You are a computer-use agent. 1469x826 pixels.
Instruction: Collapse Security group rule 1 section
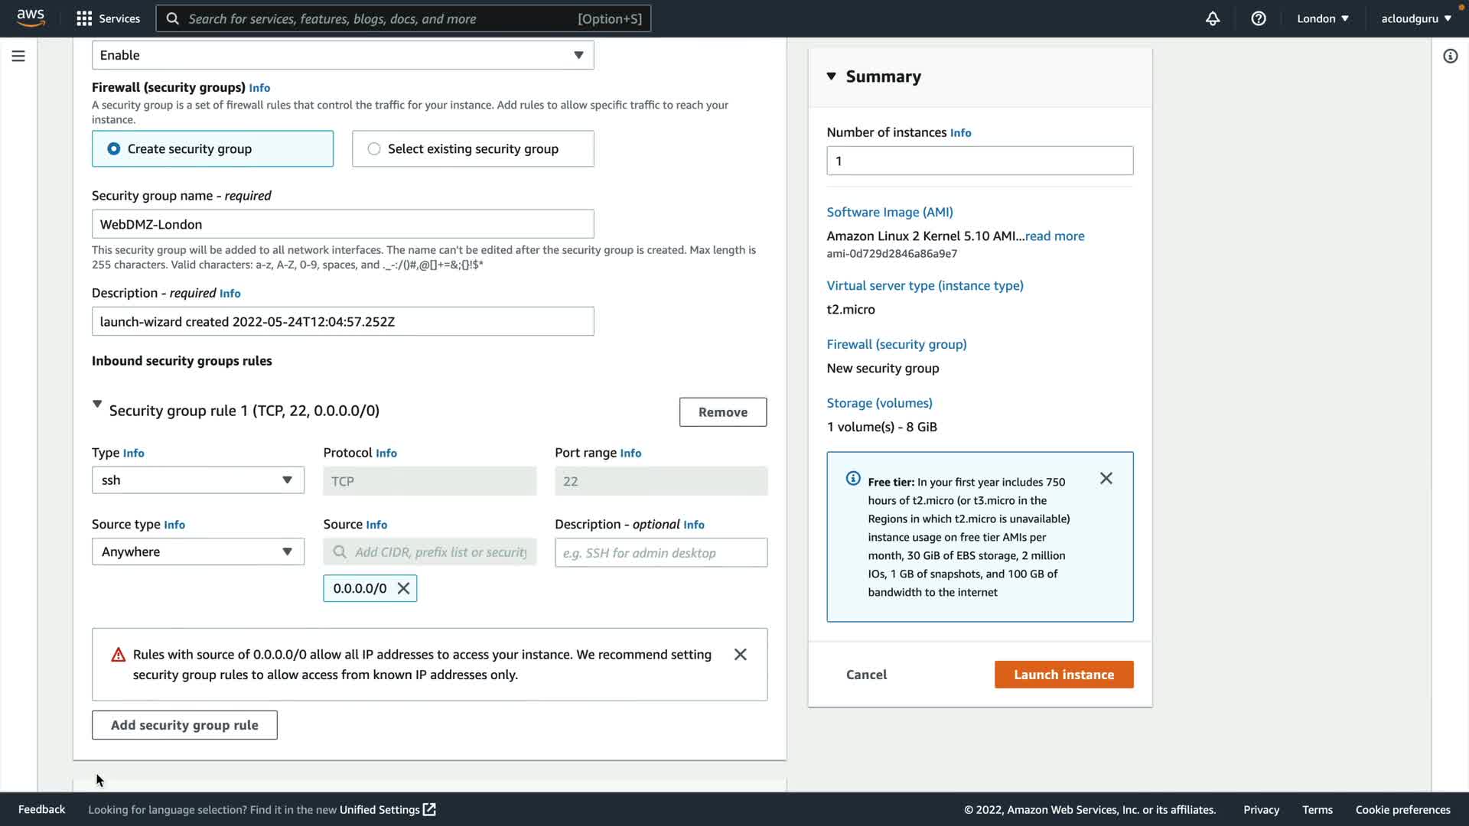[97, 404]
